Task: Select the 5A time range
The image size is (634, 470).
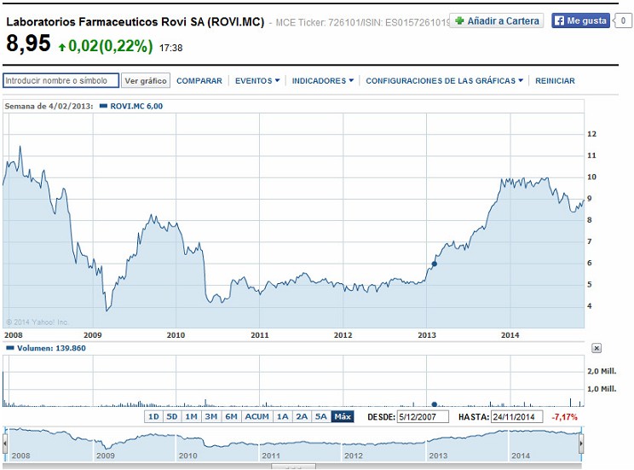Action: 321,416
